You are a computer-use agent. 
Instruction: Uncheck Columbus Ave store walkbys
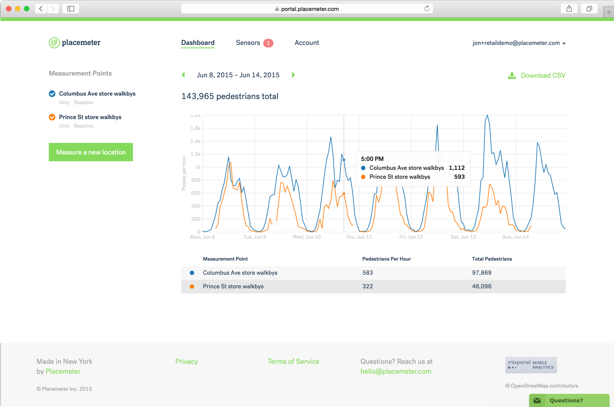[x=52, y=94]
